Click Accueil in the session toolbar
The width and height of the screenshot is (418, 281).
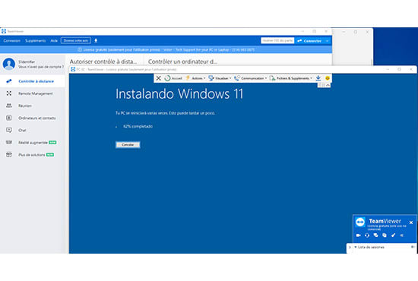(x=173, y=78)
